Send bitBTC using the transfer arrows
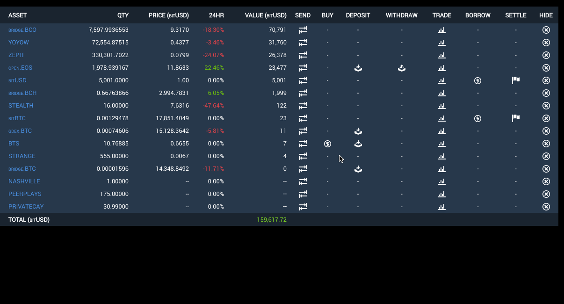The image size is (564, 304). (x=303, y=118)
